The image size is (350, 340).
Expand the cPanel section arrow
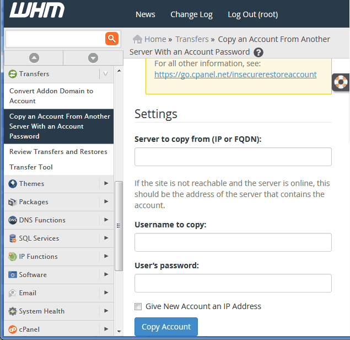point(106,329)
